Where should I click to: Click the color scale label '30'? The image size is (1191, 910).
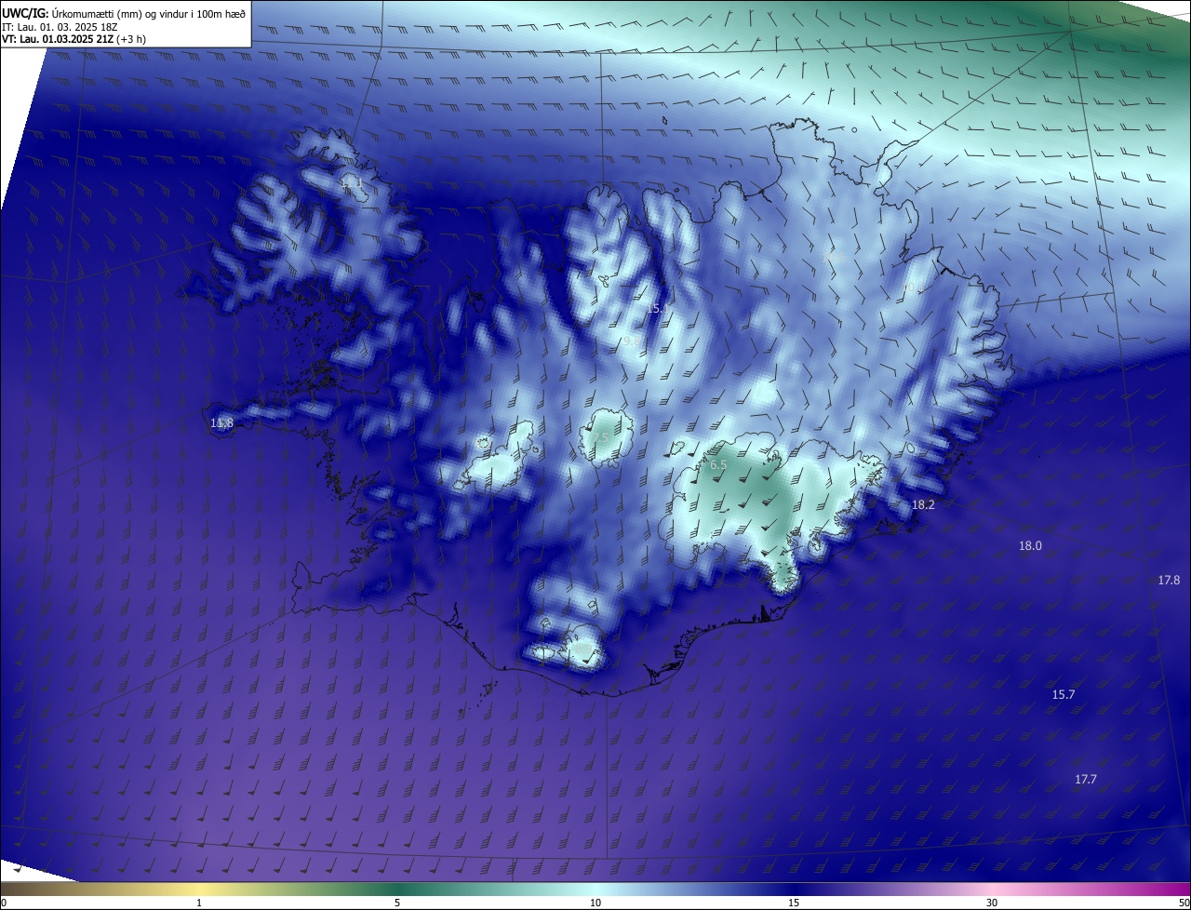pos(992,903)
